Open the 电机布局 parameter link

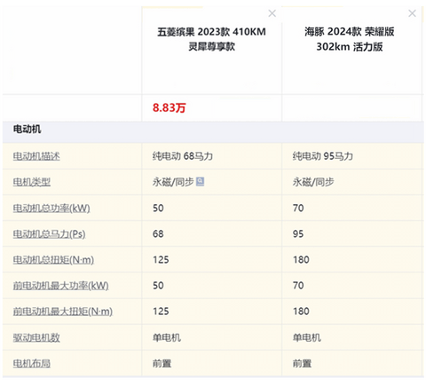click(32, 363)
